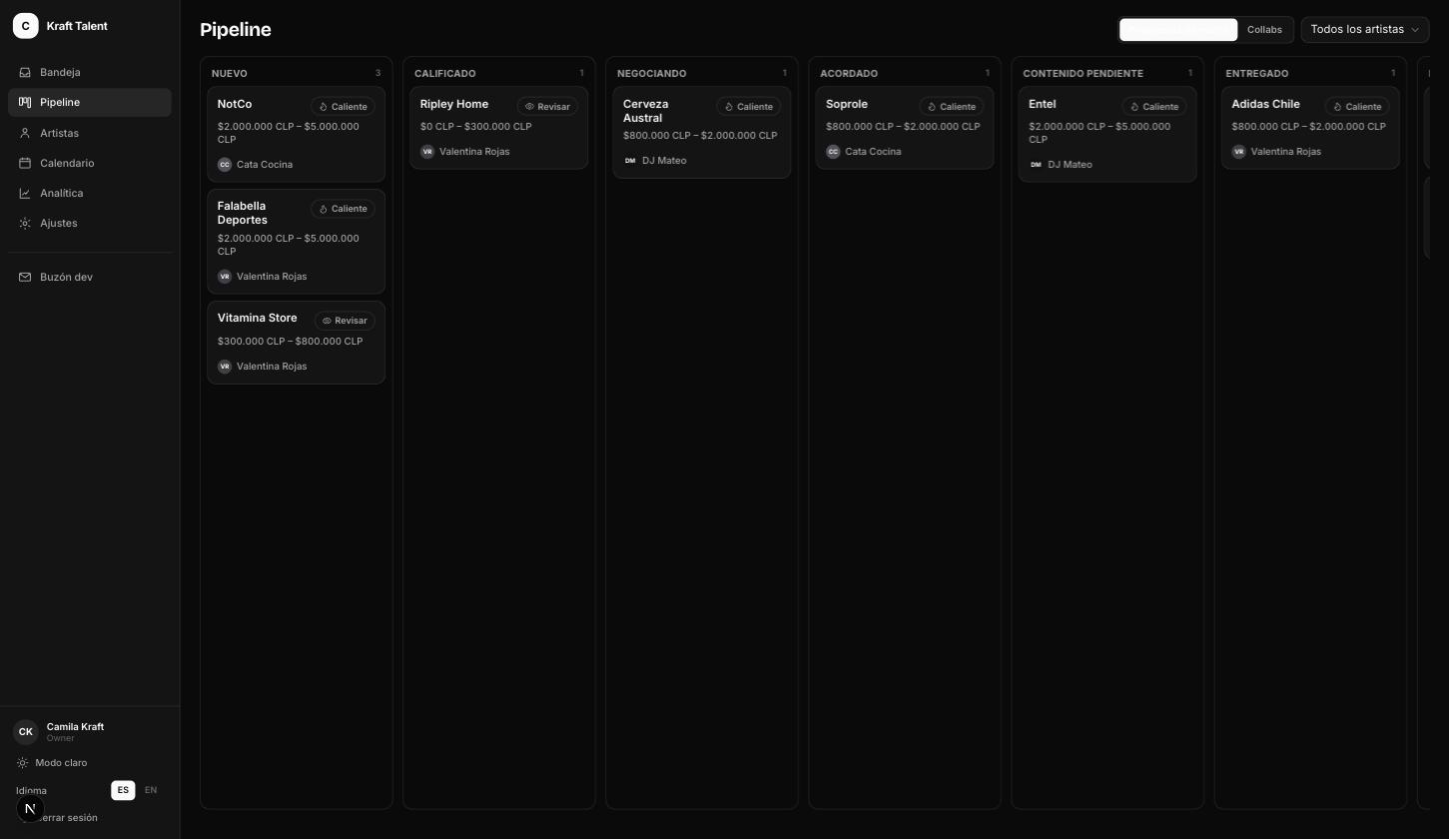Click the Caliente badge on Soprole
The height and width of the screenshot is (839, 1449).
pyautogui.click(x=952, y=107)
